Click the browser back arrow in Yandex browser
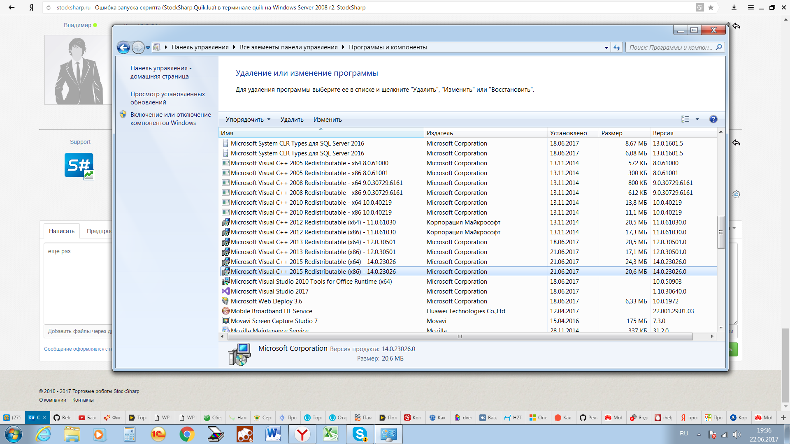The width and height of the screenshot is (790, 444). coord(12,7)
